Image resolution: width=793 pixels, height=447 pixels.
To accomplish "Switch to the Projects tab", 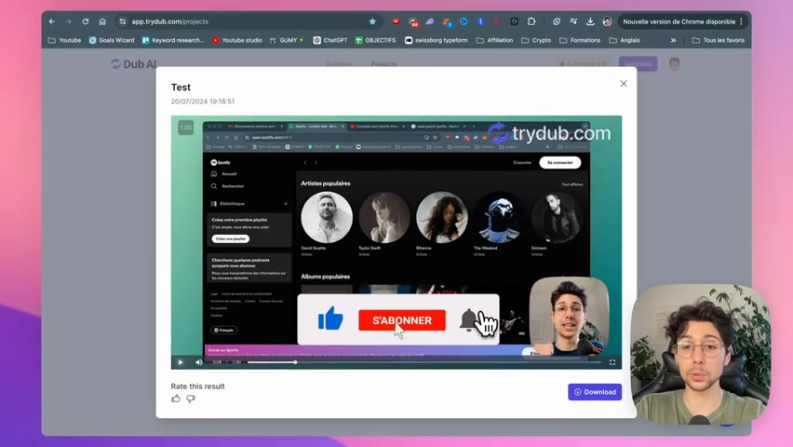I will point(383,64).
